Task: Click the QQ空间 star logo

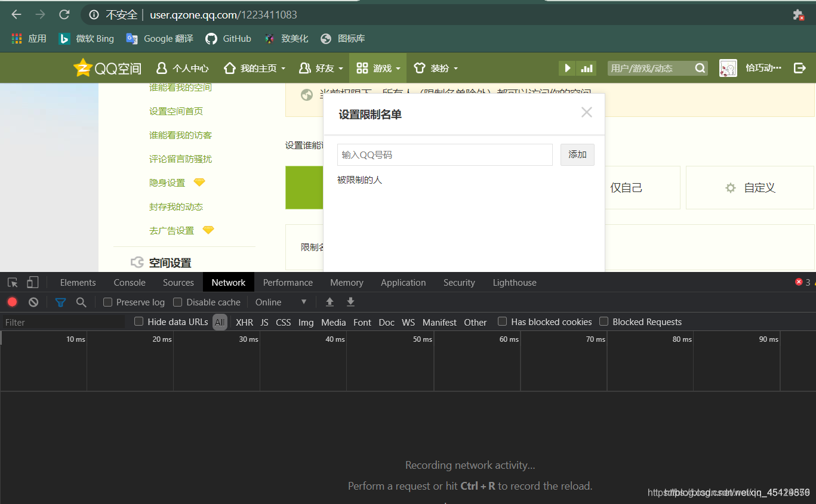Action: pyautogui.click(x=107, y=68)
